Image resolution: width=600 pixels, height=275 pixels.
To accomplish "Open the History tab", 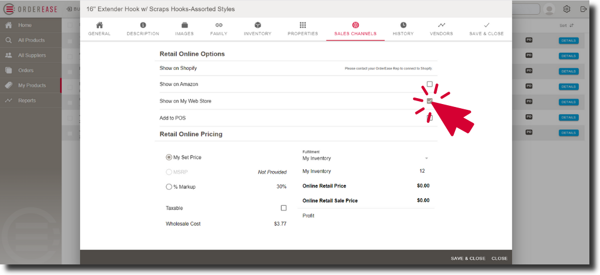I will (403, 29).
